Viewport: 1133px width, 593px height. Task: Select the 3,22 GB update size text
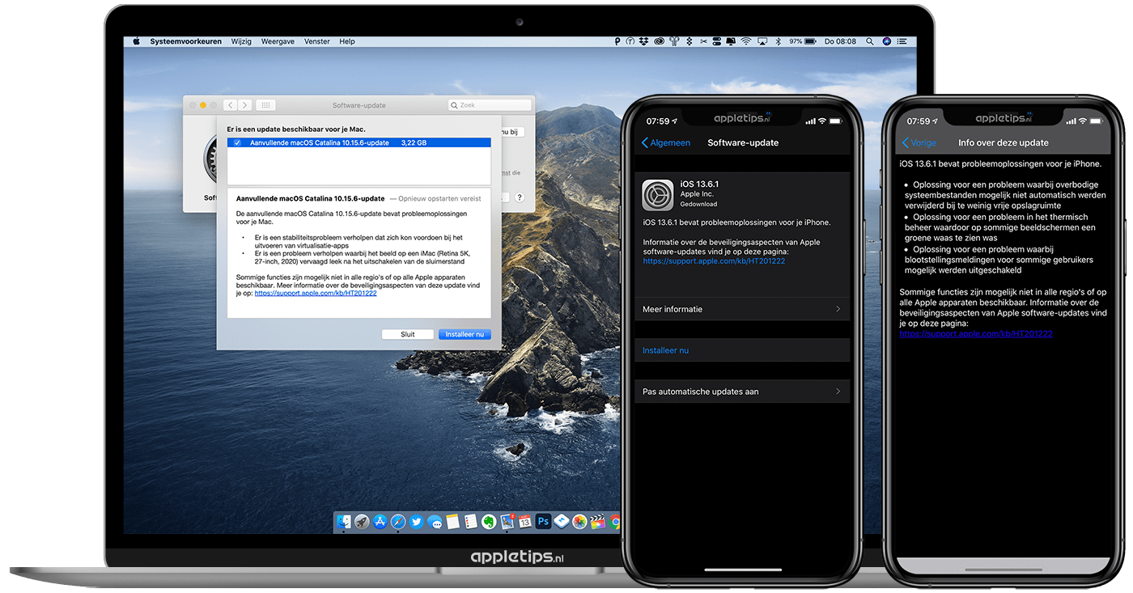[414, 142]
